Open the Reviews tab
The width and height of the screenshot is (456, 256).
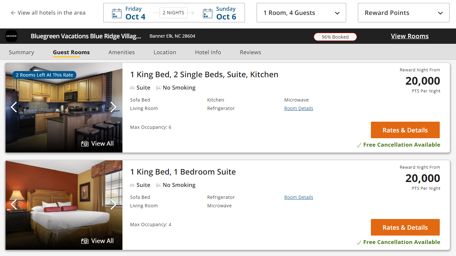tap(250, 52)
